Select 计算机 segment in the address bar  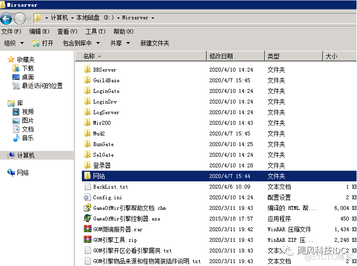tap(59, 18)
